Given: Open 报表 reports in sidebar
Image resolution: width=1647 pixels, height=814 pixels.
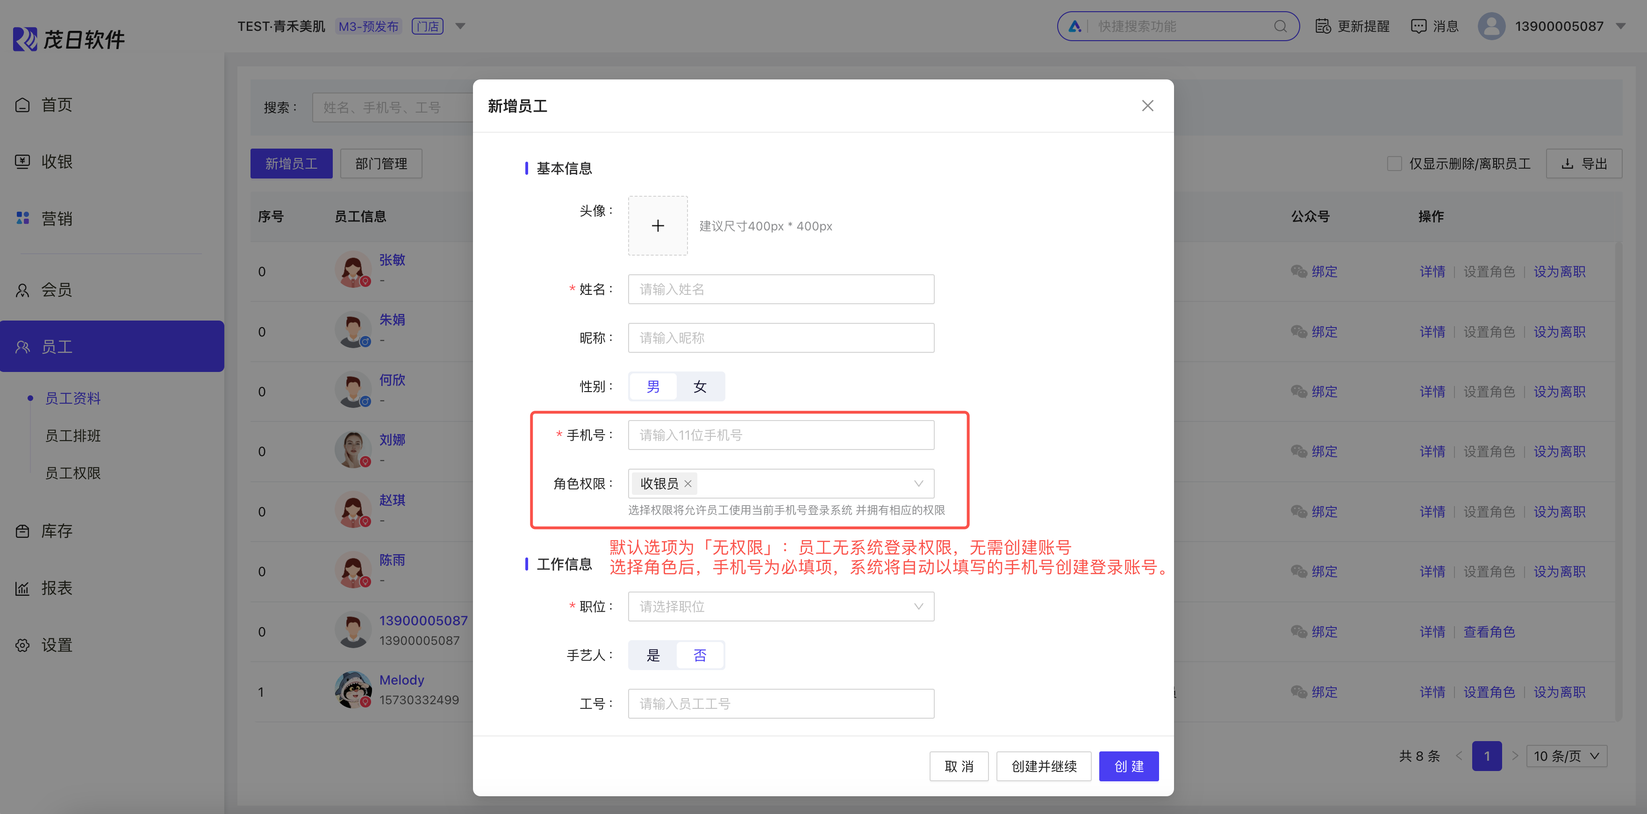Looking at the screenshot, I should [x=56, y=588].
